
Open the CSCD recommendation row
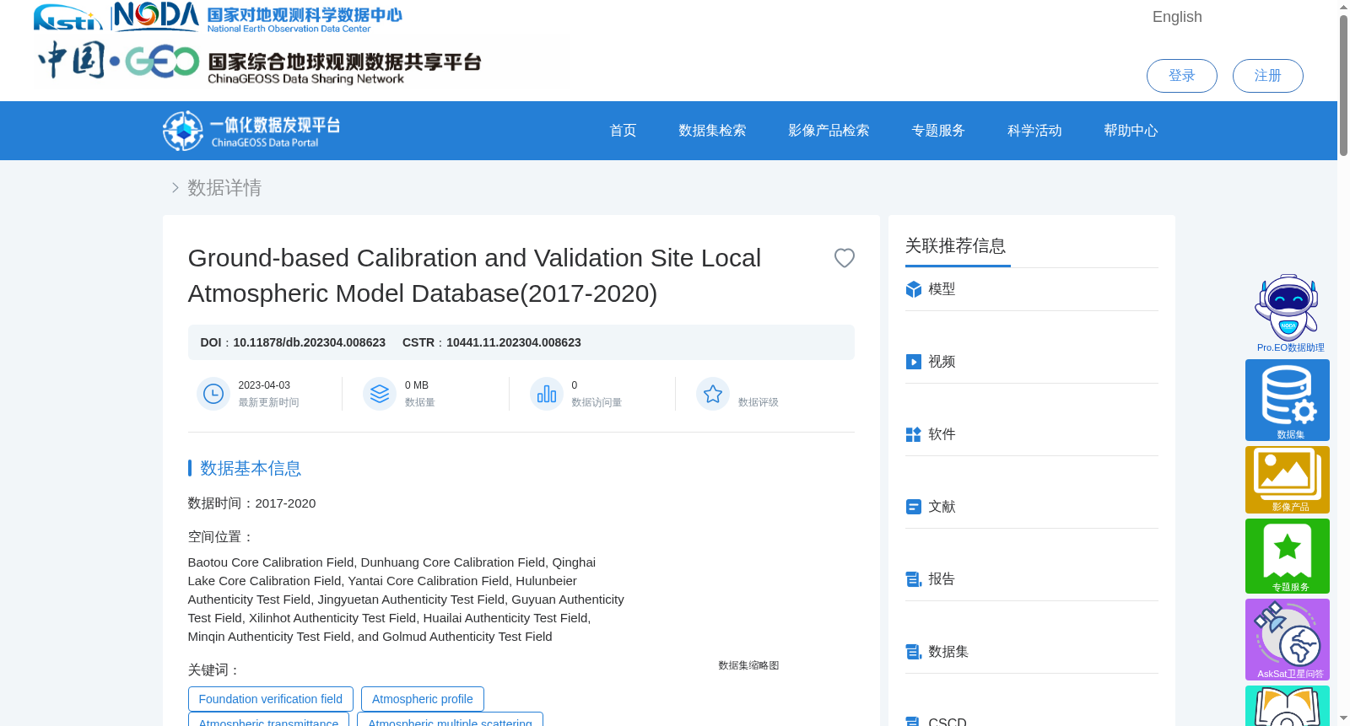tap(1032, 722)
